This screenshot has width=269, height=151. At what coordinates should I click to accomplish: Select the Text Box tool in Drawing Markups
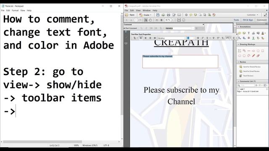click(x=240, y=51)
